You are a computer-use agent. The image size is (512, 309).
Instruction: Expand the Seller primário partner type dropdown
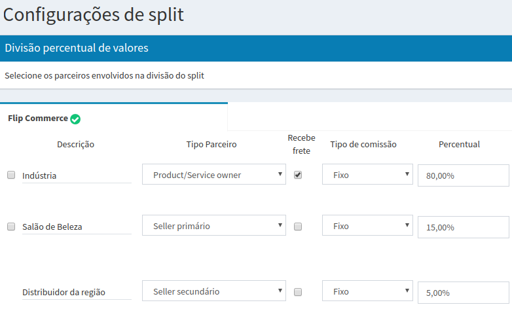point(213,226)
